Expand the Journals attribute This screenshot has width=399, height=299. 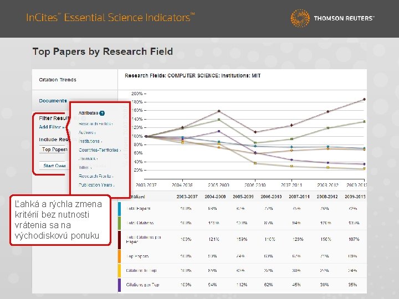88,159
